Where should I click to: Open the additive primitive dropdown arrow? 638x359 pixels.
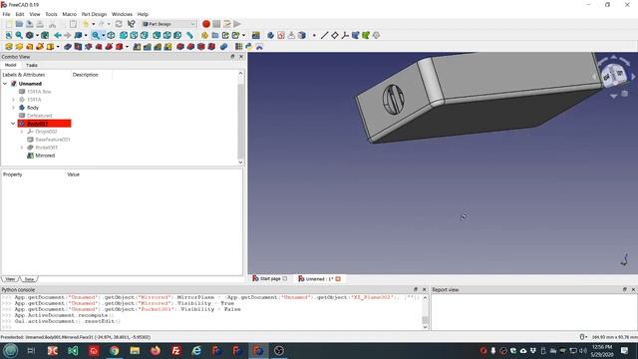click(x=58, y=47)
